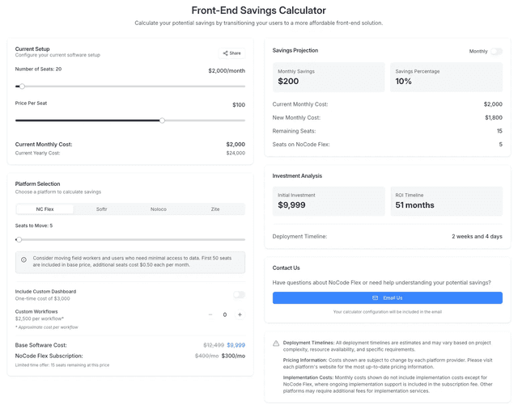The image size is (518, 409).
Task: Click the Number of Seats slider handle
Action: pos(22,86)
